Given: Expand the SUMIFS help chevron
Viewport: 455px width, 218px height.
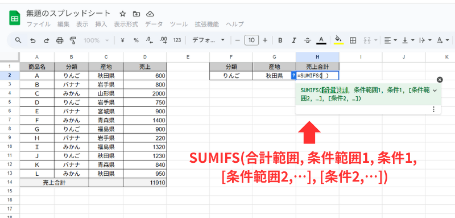Looking at the screenshot, I should 435,91.
